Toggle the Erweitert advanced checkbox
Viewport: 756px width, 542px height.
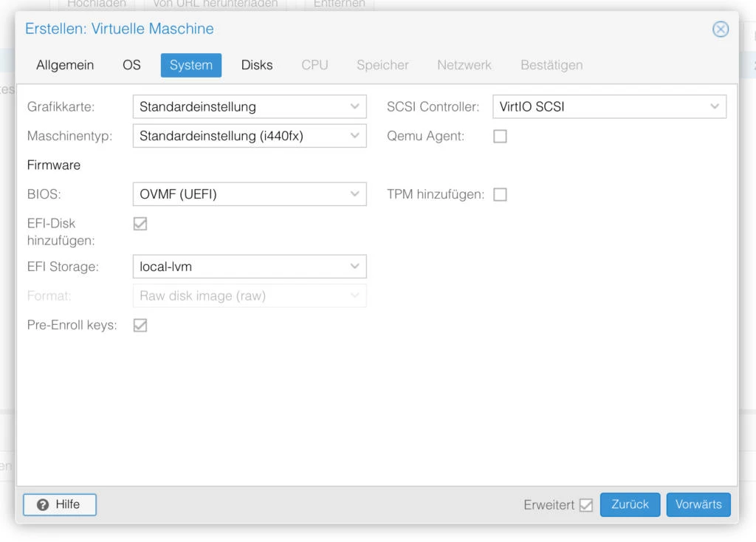pos(586,505)
